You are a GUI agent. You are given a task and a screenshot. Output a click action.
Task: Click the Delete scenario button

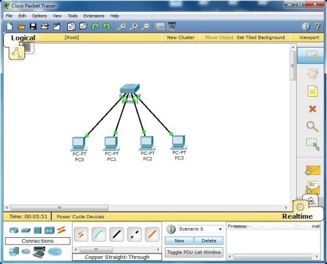point(209,241)
